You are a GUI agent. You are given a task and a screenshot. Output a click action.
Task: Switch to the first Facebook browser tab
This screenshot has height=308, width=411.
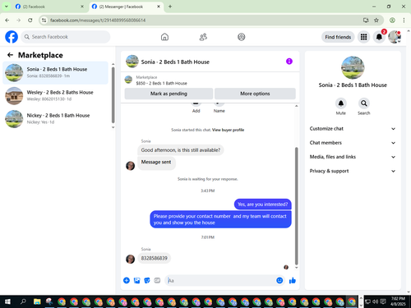[x=49, y=7]
